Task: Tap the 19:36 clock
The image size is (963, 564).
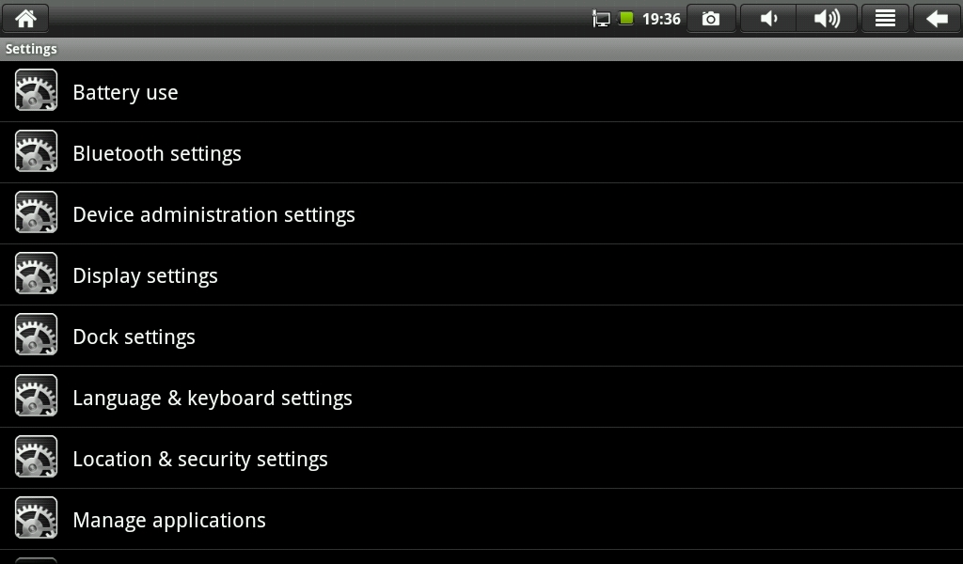Action: tap(661, 19)
